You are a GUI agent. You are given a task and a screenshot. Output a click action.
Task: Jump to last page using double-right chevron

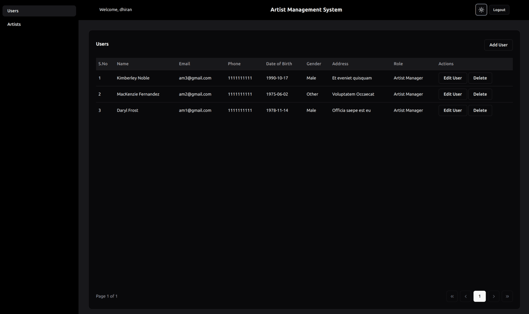pyautogui.click(x=507, y=296)
